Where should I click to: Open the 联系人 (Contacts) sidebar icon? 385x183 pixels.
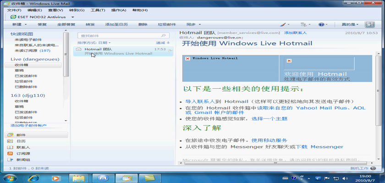pyautogui.click(x=10, y=147)
